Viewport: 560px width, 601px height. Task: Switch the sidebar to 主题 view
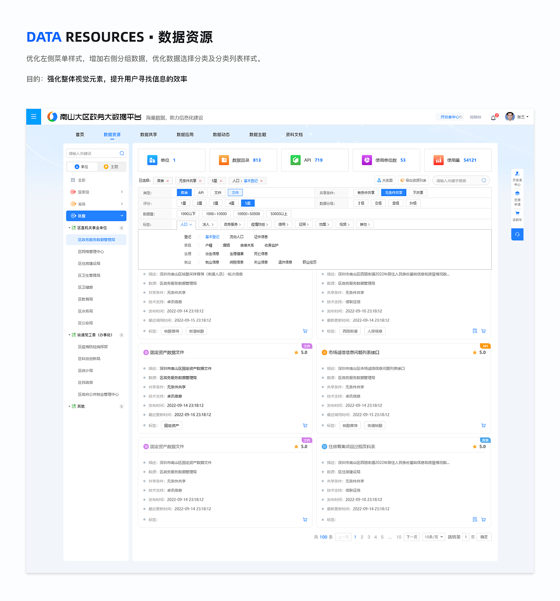click(x=111, y=167)
